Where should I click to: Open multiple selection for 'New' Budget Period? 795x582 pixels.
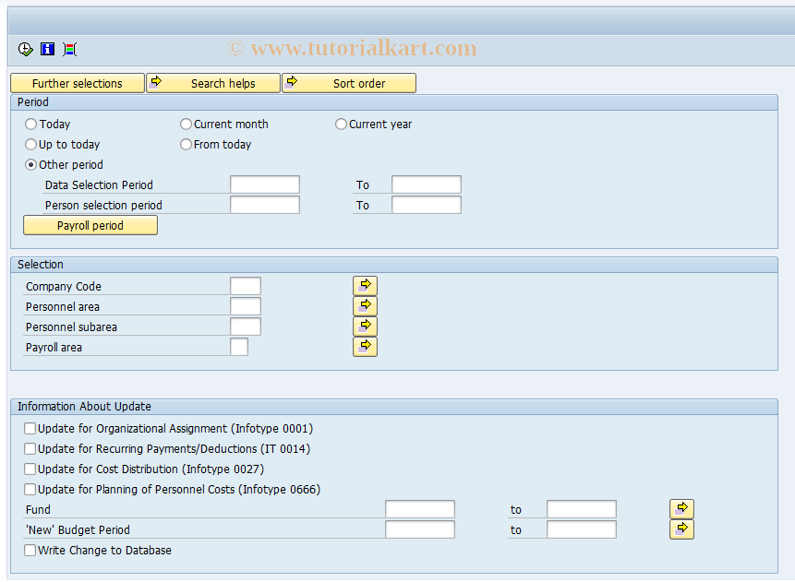pos(681,529)
